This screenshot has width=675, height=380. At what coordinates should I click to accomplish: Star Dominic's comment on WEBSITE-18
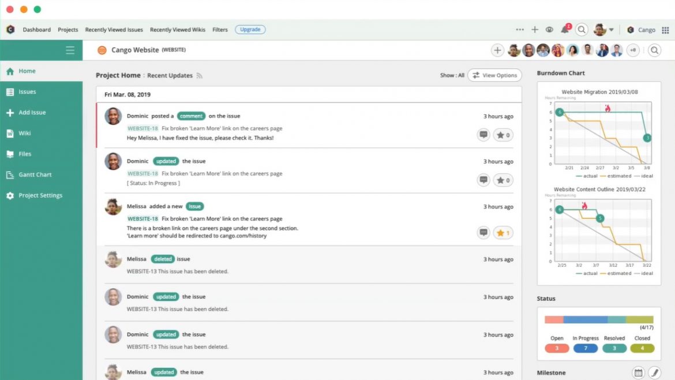click(x=502, y=135)
